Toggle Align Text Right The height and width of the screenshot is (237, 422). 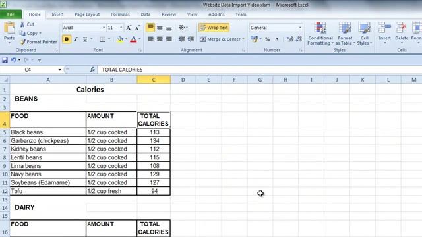(169, 39)
